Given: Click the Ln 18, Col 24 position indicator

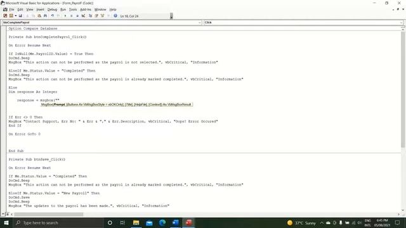Looking at the screenshot, I should [x=129, y=16].
